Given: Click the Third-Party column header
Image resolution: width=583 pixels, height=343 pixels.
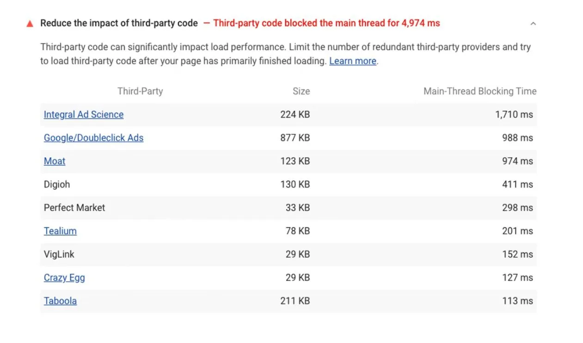Looking at the screenshot, I should [x=140, y=91].
